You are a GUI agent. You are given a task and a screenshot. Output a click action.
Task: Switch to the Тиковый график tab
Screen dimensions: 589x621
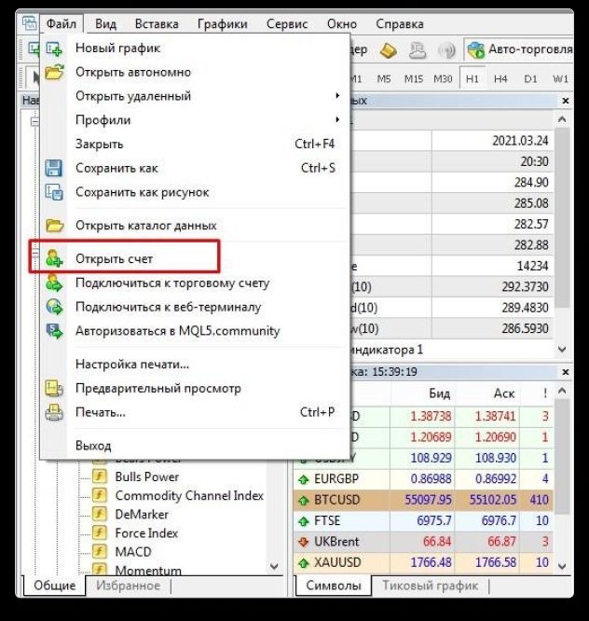[x=431, y=586]
